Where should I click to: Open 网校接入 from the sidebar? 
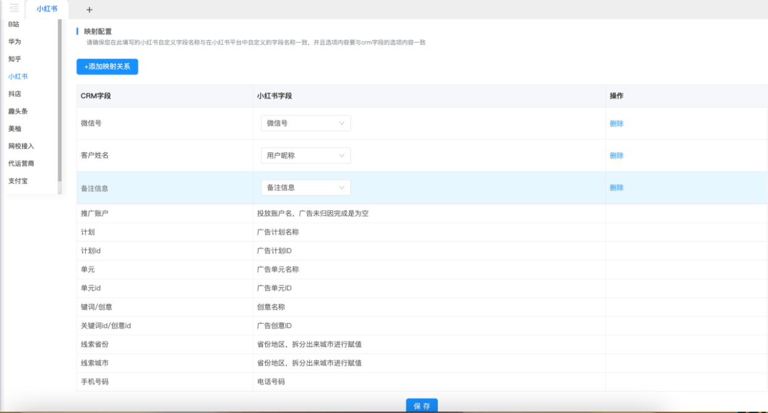click(21, 146)
